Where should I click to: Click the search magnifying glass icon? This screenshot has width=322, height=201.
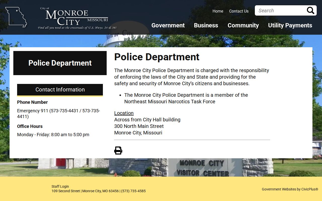pos(310,11)
